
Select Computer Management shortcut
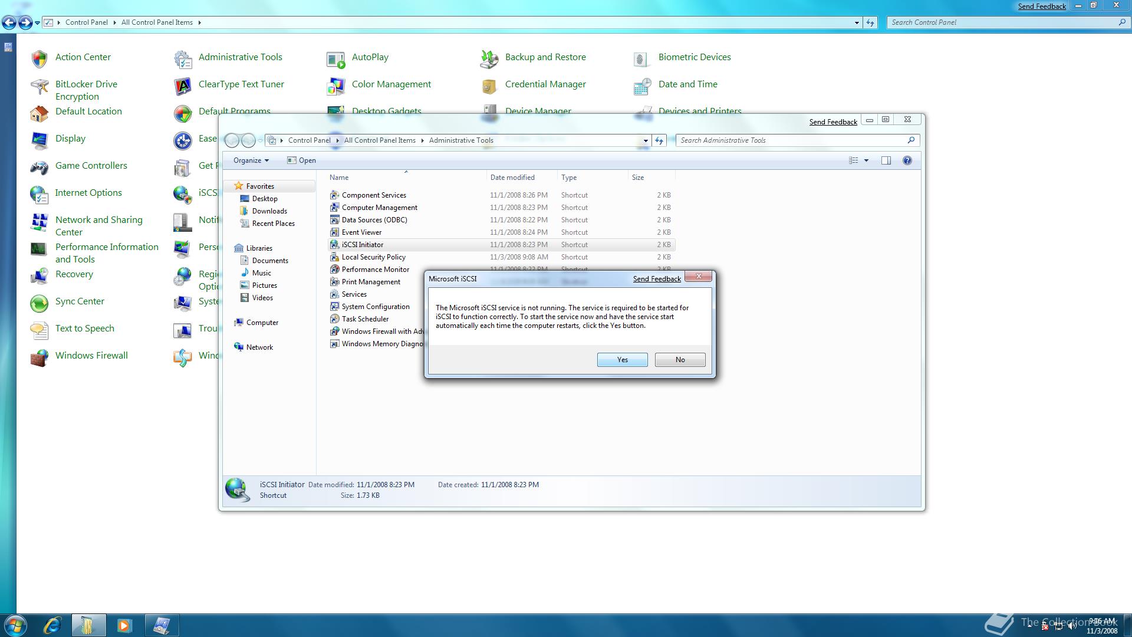coord(380,208)
